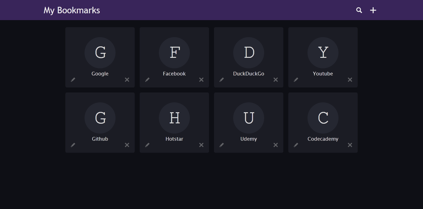The image size is (423, 209).
Task: Delete the Github bookmark
Action: point(127,145)
